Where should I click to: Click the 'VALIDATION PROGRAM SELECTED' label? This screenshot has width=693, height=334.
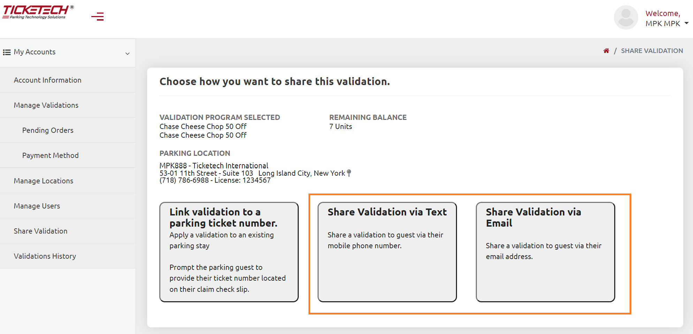click(220, 117)
